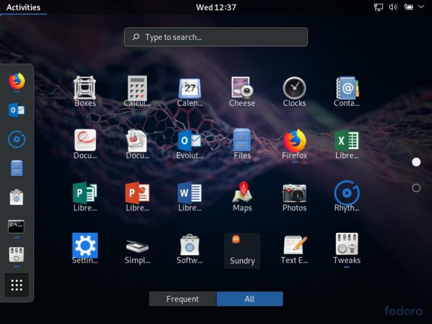
Task: Click the Type to search field
Action: pos(216,37)
